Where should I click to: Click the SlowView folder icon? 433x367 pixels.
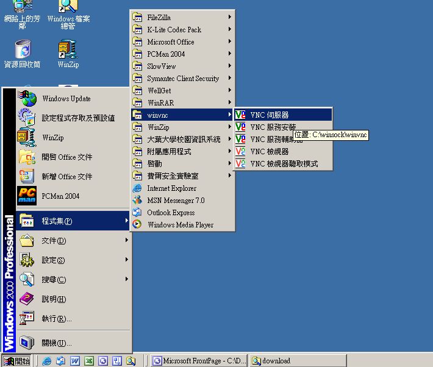tap(137, 66)
